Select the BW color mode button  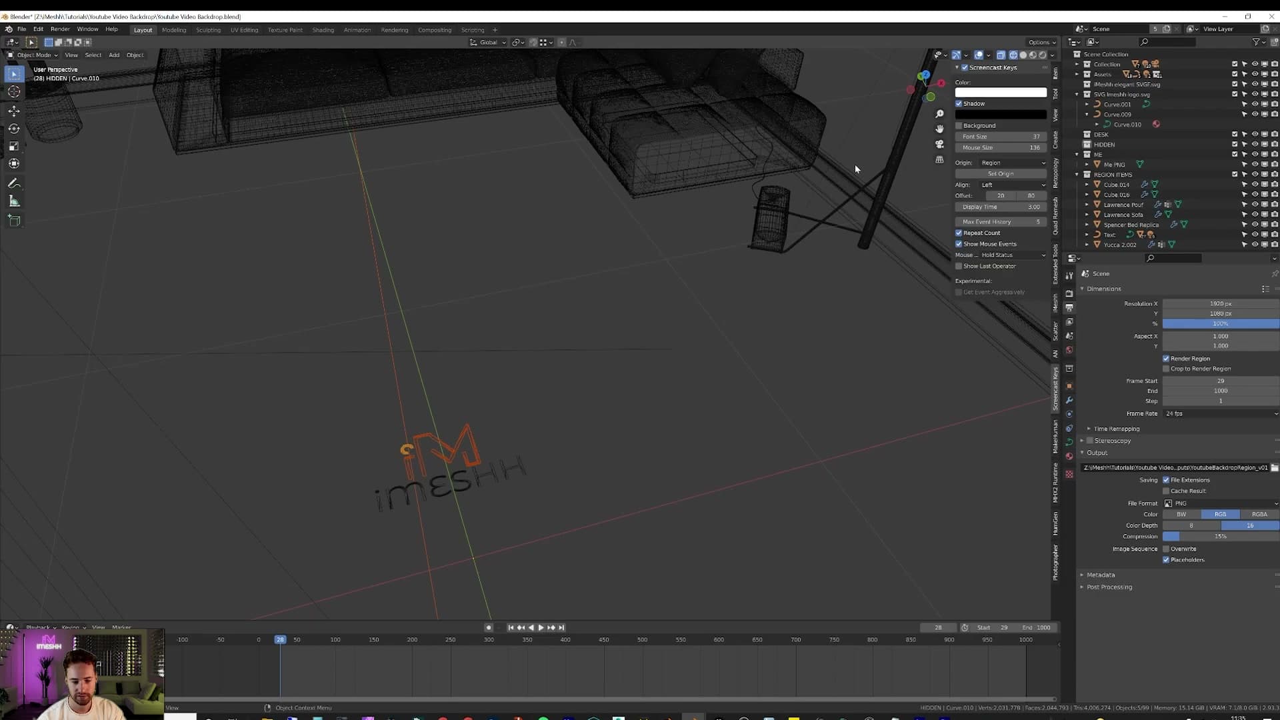point(1181,514)
